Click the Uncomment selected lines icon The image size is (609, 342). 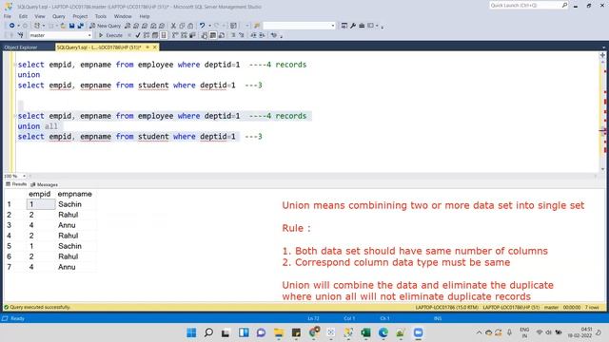coord(241,35)
